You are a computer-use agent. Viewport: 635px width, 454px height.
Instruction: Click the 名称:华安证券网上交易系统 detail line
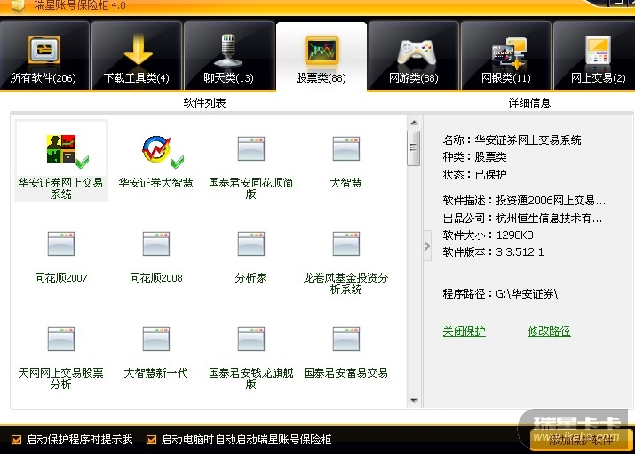pyautogui.click(x=512, y=140)
